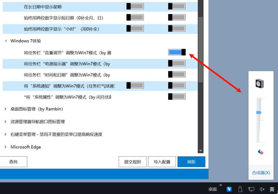Screen dimensions: 278x194
Task: Enable the 电源指示器 Win7 mode toggle
Action: (177, 63)
